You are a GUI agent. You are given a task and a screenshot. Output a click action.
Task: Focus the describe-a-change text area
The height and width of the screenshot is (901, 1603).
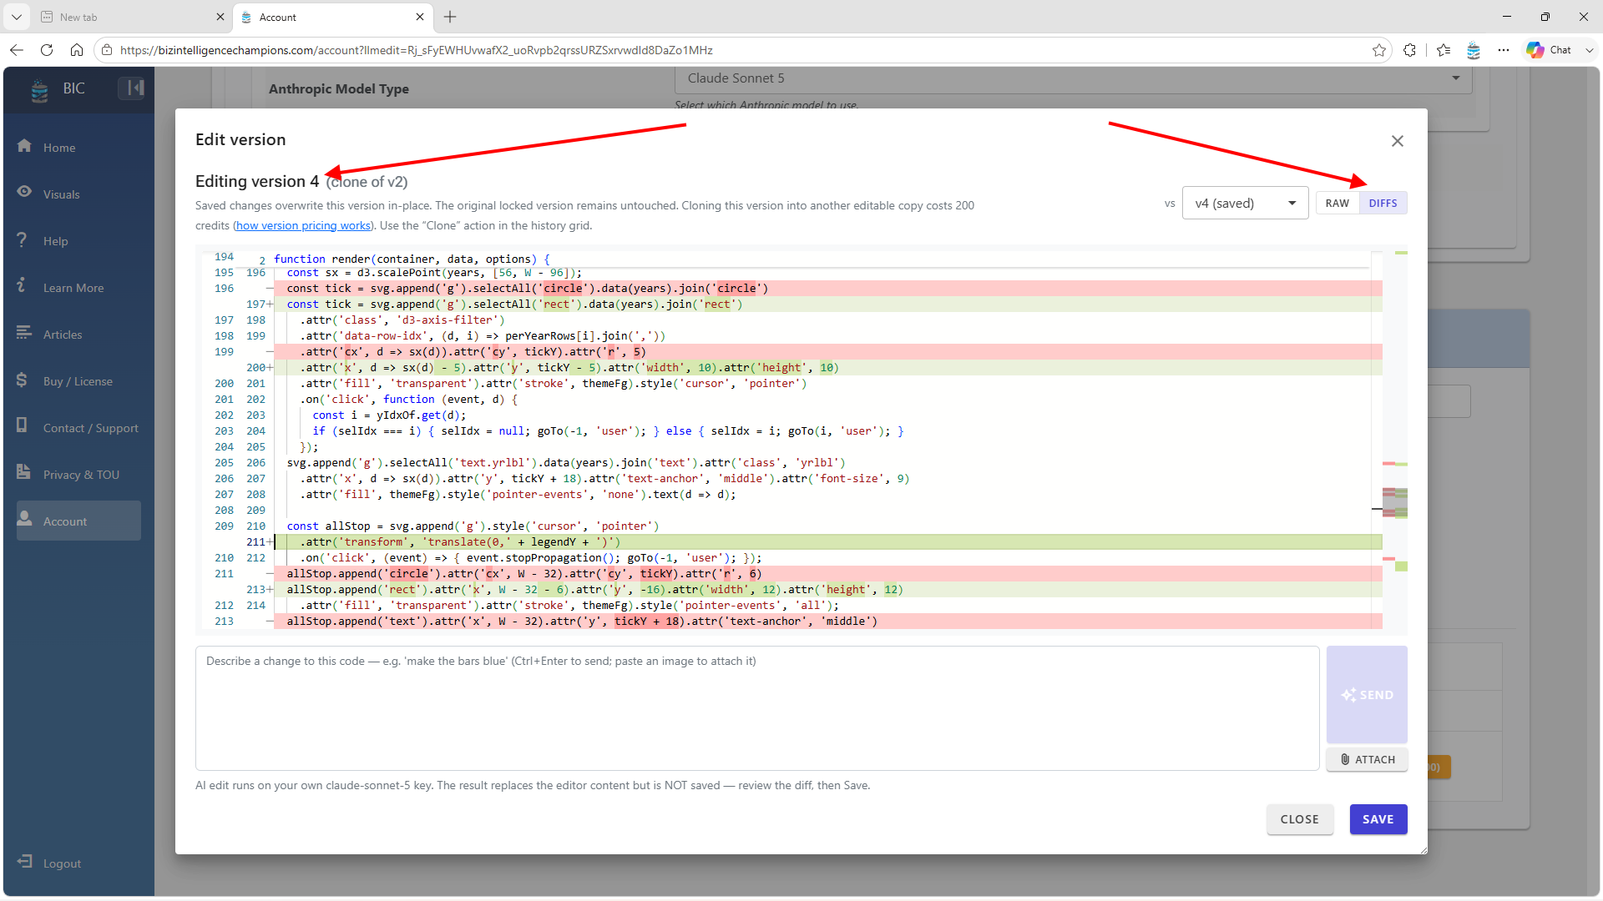pos(757,707)
